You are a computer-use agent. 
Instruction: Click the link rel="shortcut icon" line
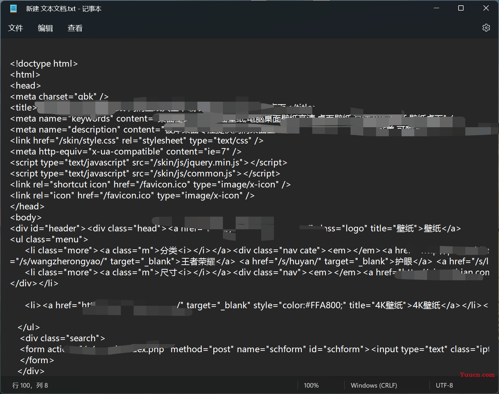pyautogui.click(x=150, y=184)
